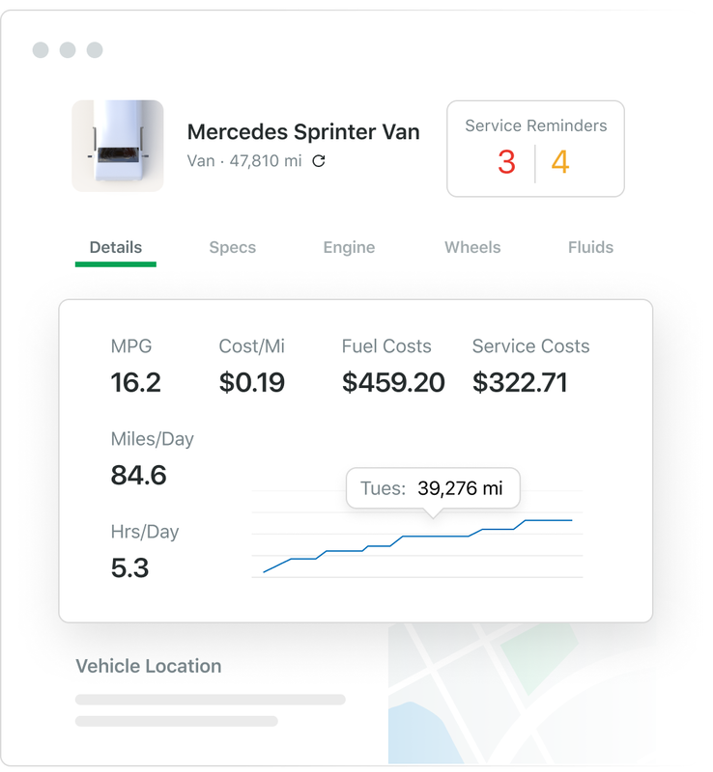Click the orange due-soon reminders count 4
The image size is (713, 772).
(560, 162)
